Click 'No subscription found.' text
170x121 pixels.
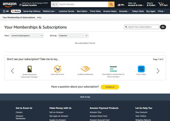[85, 43]
